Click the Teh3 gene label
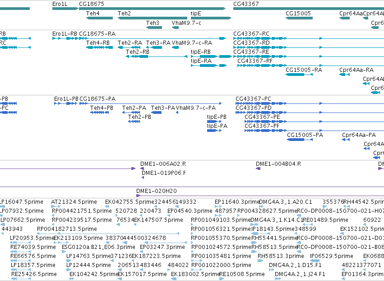 click(153, 23)
